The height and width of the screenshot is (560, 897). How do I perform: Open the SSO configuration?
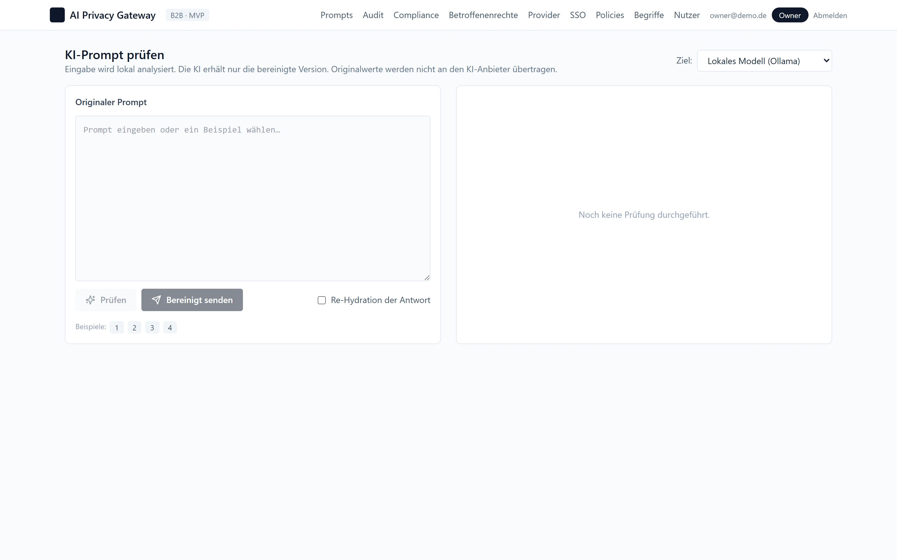coord(578,15)
